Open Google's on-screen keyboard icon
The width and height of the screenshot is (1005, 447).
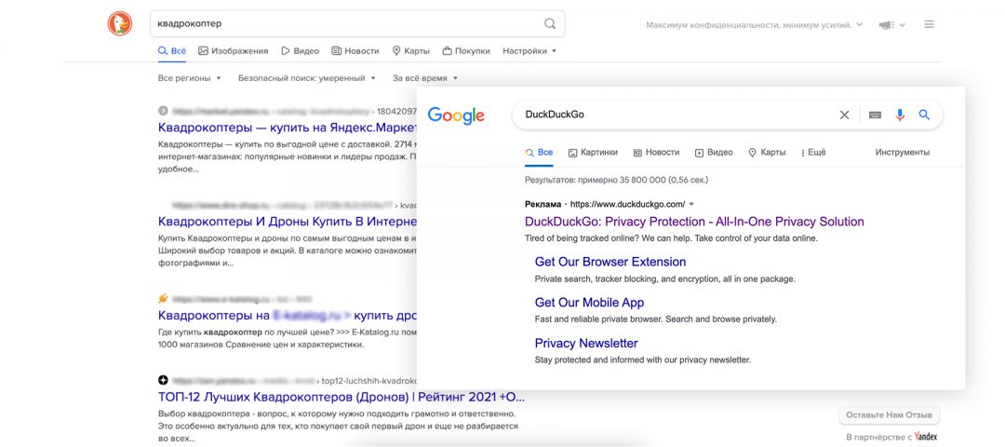(x=875, y=115)
